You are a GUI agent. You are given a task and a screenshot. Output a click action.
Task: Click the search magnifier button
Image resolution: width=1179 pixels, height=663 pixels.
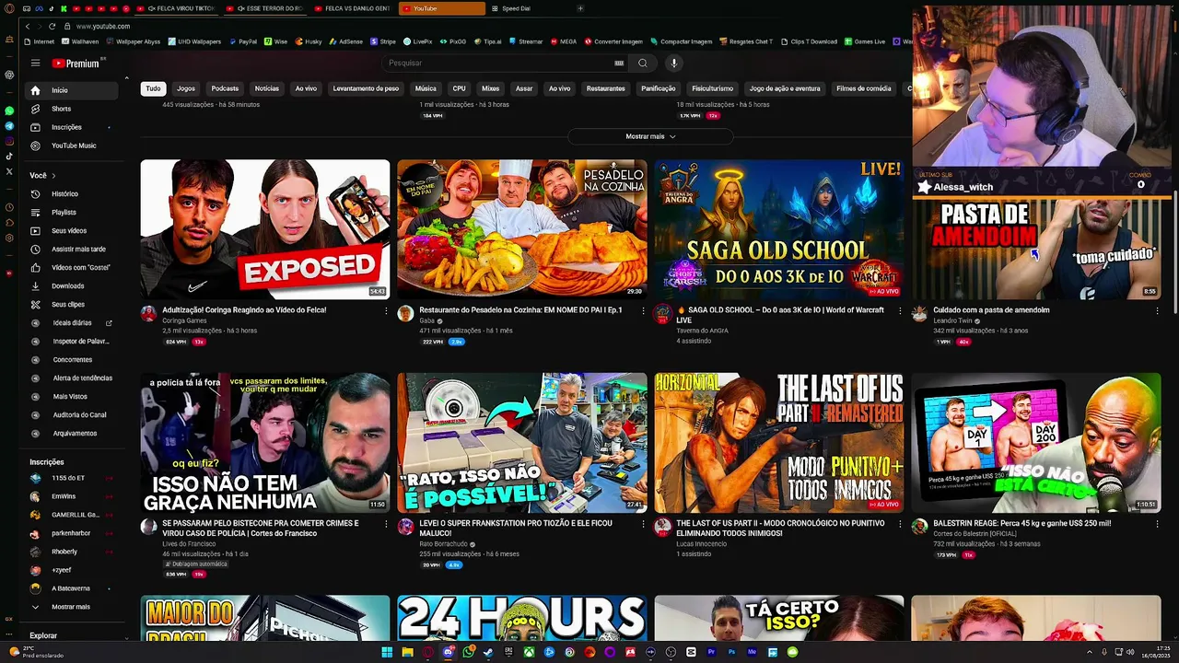tap(643, 63)
